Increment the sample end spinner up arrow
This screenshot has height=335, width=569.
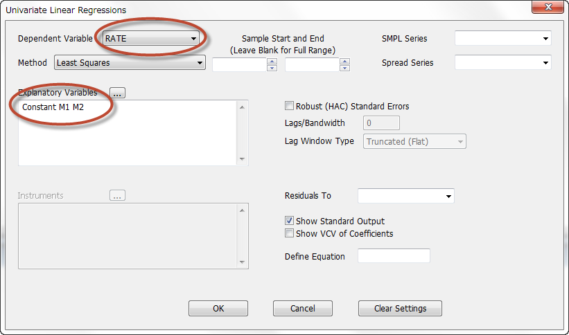(x=344, y=62)
